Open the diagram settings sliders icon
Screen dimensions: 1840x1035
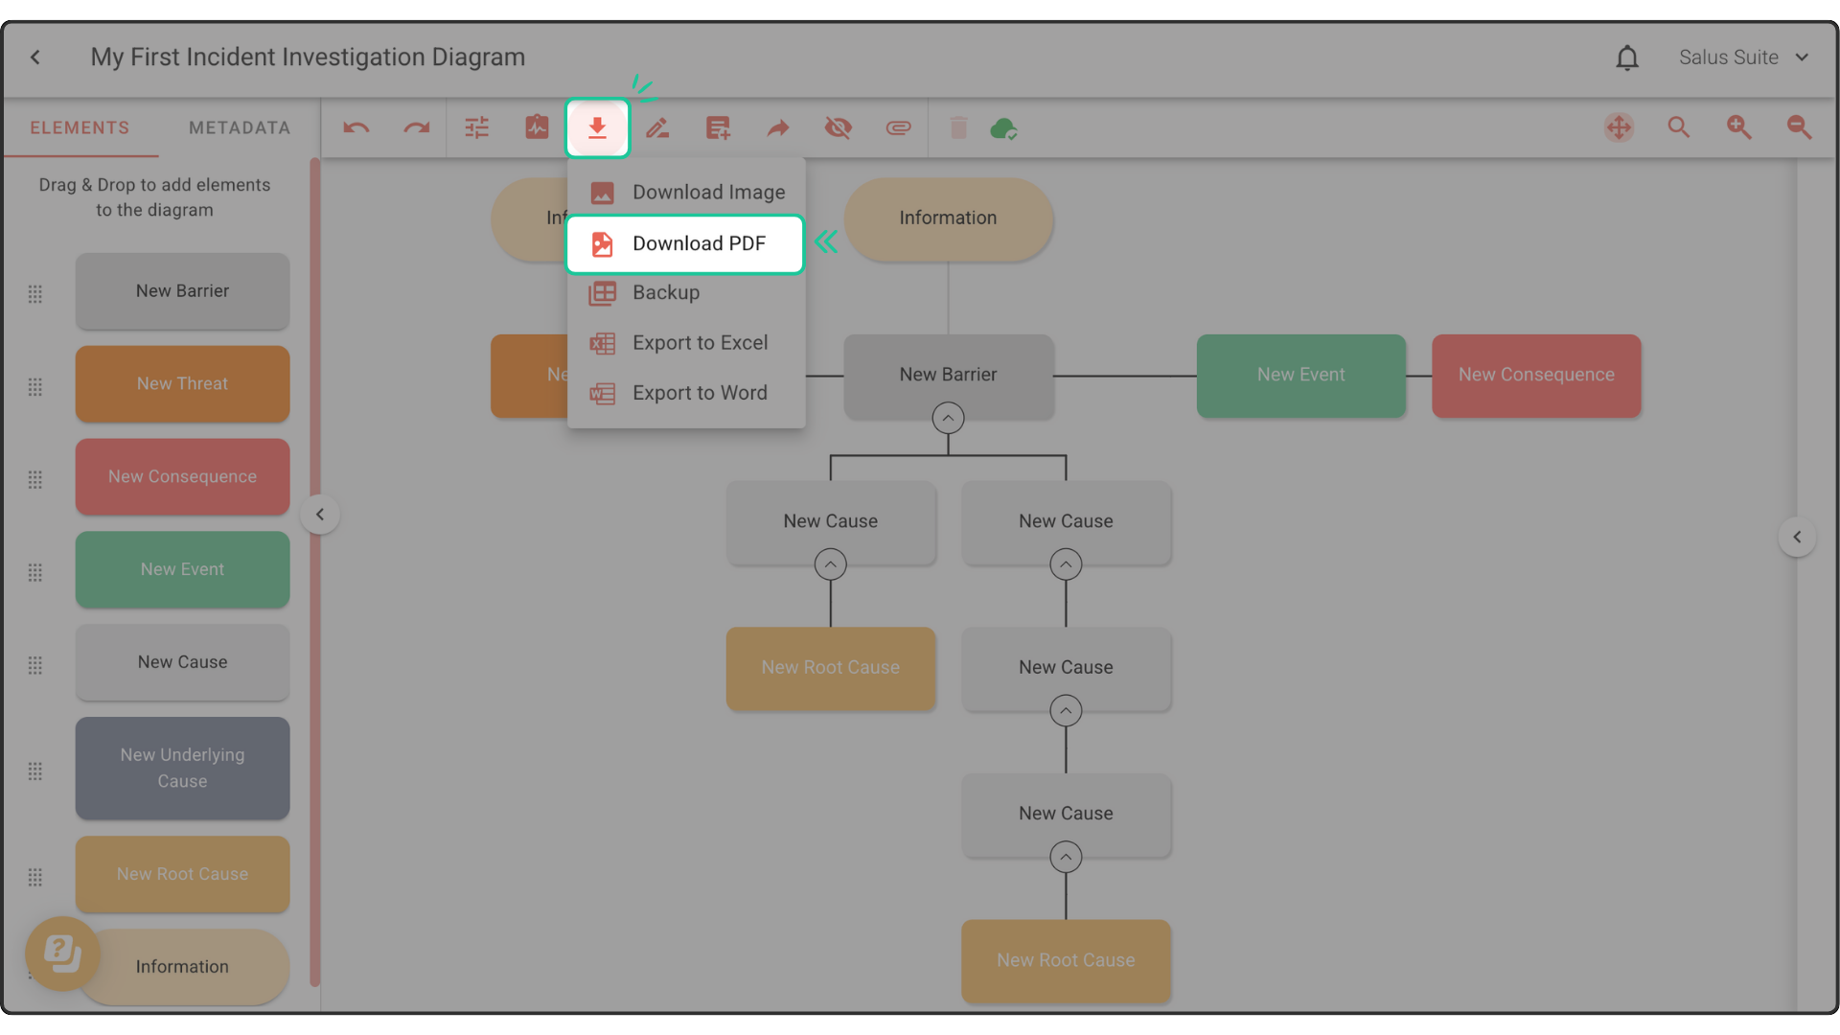pyautogui.click(x=476, y=127)
